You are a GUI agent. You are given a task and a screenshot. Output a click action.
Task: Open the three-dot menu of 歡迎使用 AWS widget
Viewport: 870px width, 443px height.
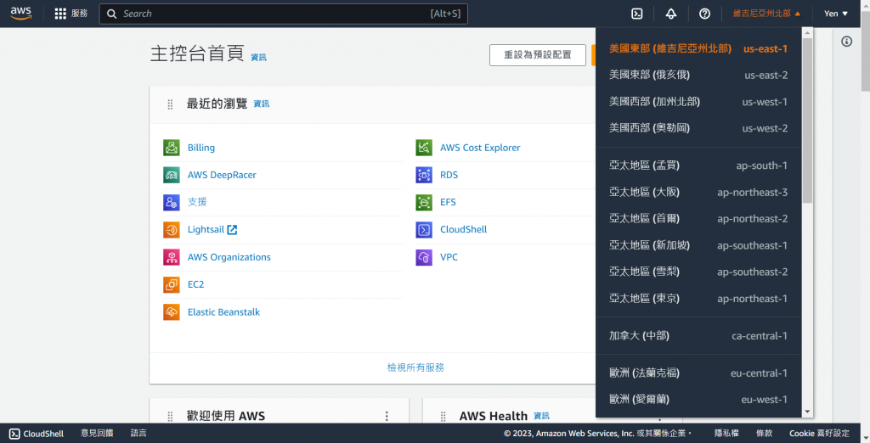pyautogui.click(x=387, y=416)
